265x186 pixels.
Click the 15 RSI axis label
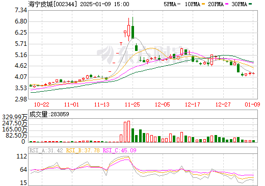(23, 183)
